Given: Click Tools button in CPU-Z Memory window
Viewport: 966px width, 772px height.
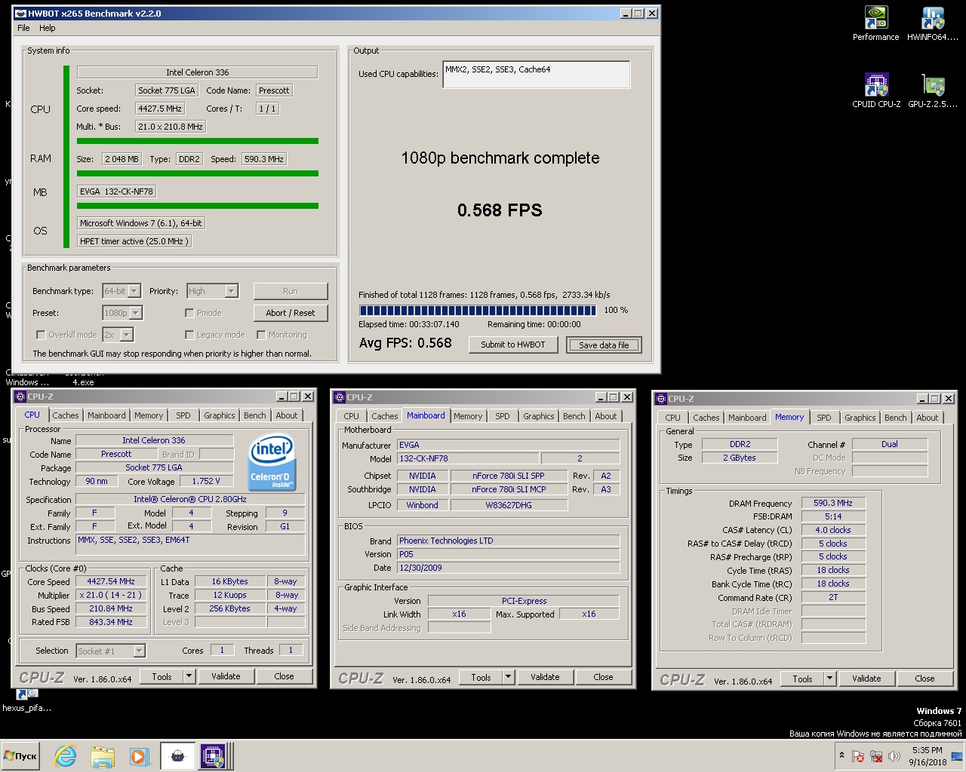Looking at the screenshot, I should point(802,679).
